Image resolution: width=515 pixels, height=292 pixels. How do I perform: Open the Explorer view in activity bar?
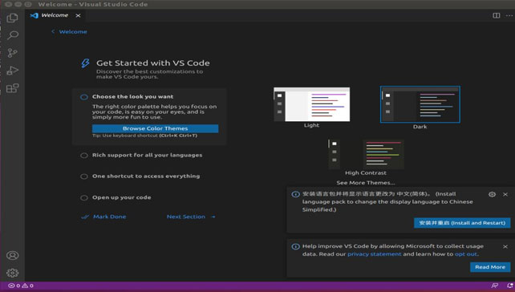tap(13, 18)
